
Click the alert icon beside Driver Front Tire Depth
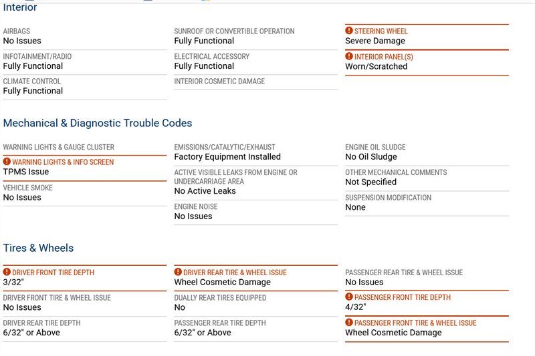pos(7,273)
